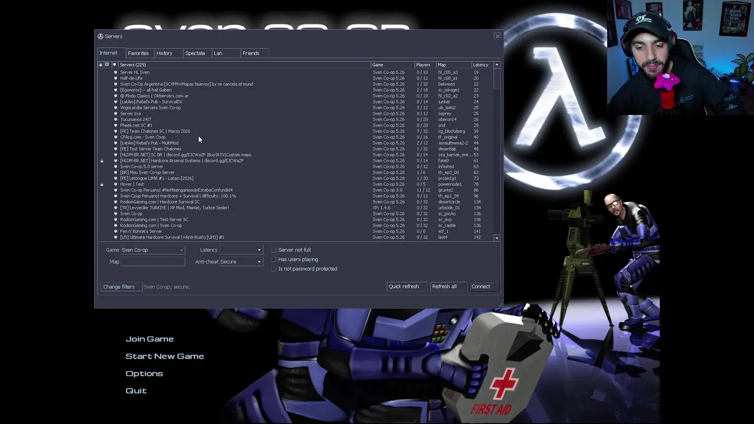Select Start New Game in the main menu
754x424 pixels.
point(165,356)
